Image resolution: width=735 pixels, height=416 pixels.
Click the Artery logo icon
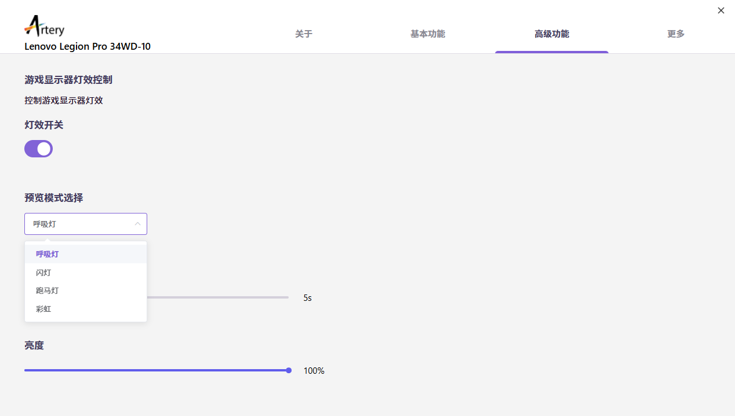pyautogui.click(x=44, y=27)
